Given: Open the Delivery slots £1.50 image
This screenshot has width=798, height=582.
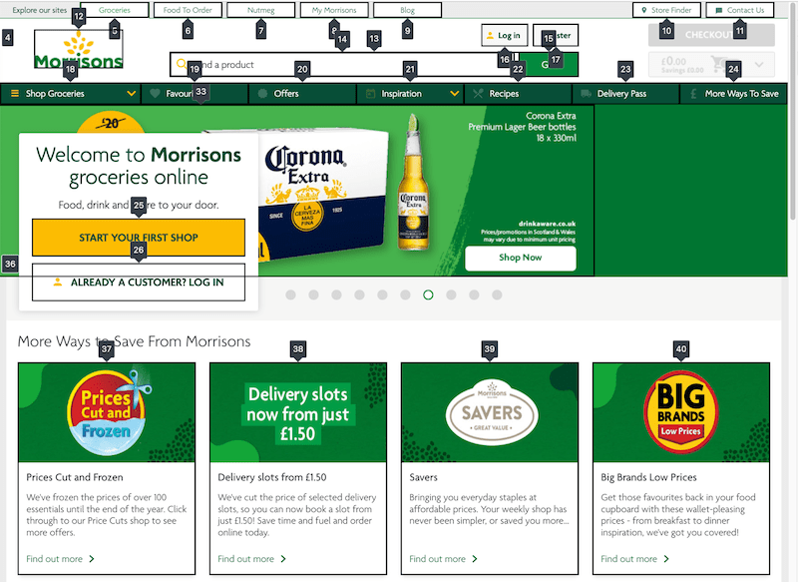Looking at the screenshot, I should (x=298, y=412).
